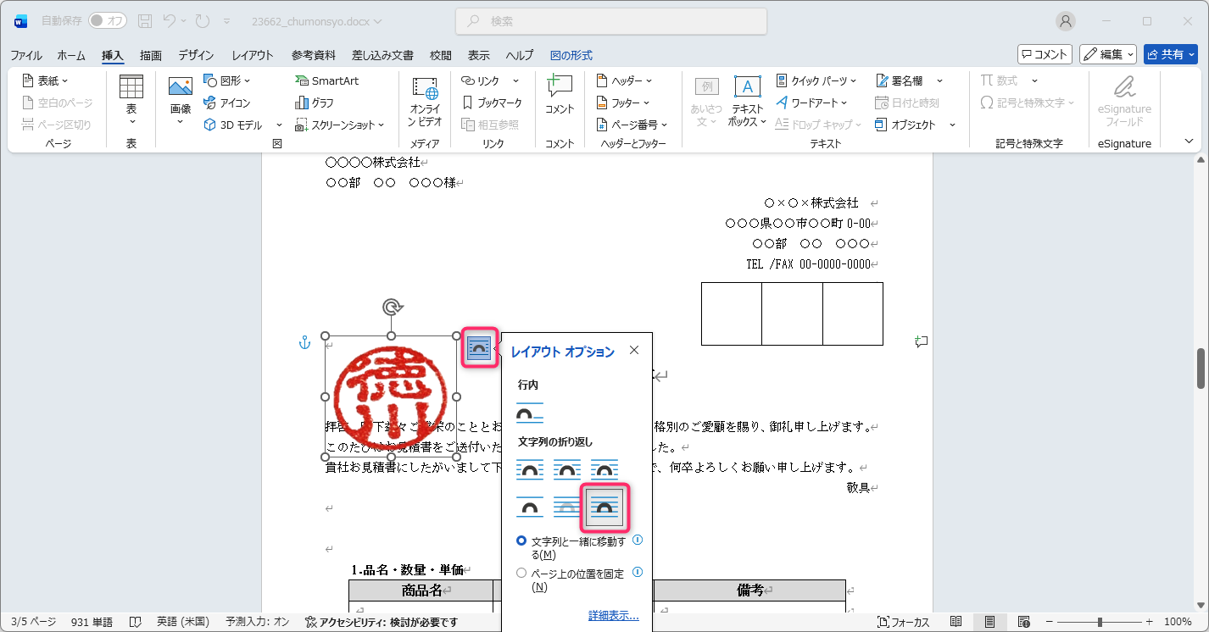Screen dimensions: 1209x632
Task: Select 文字列と一緒に移動する radio option
Action: [521, 541]
